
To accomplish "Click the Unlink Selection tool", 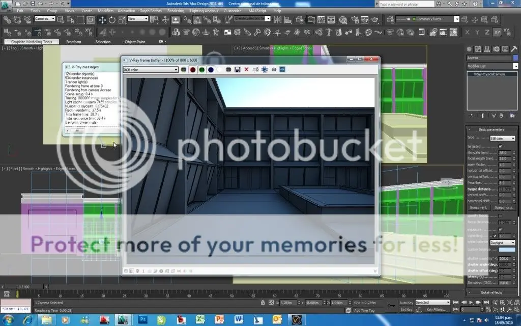I will tap(17, 20).
